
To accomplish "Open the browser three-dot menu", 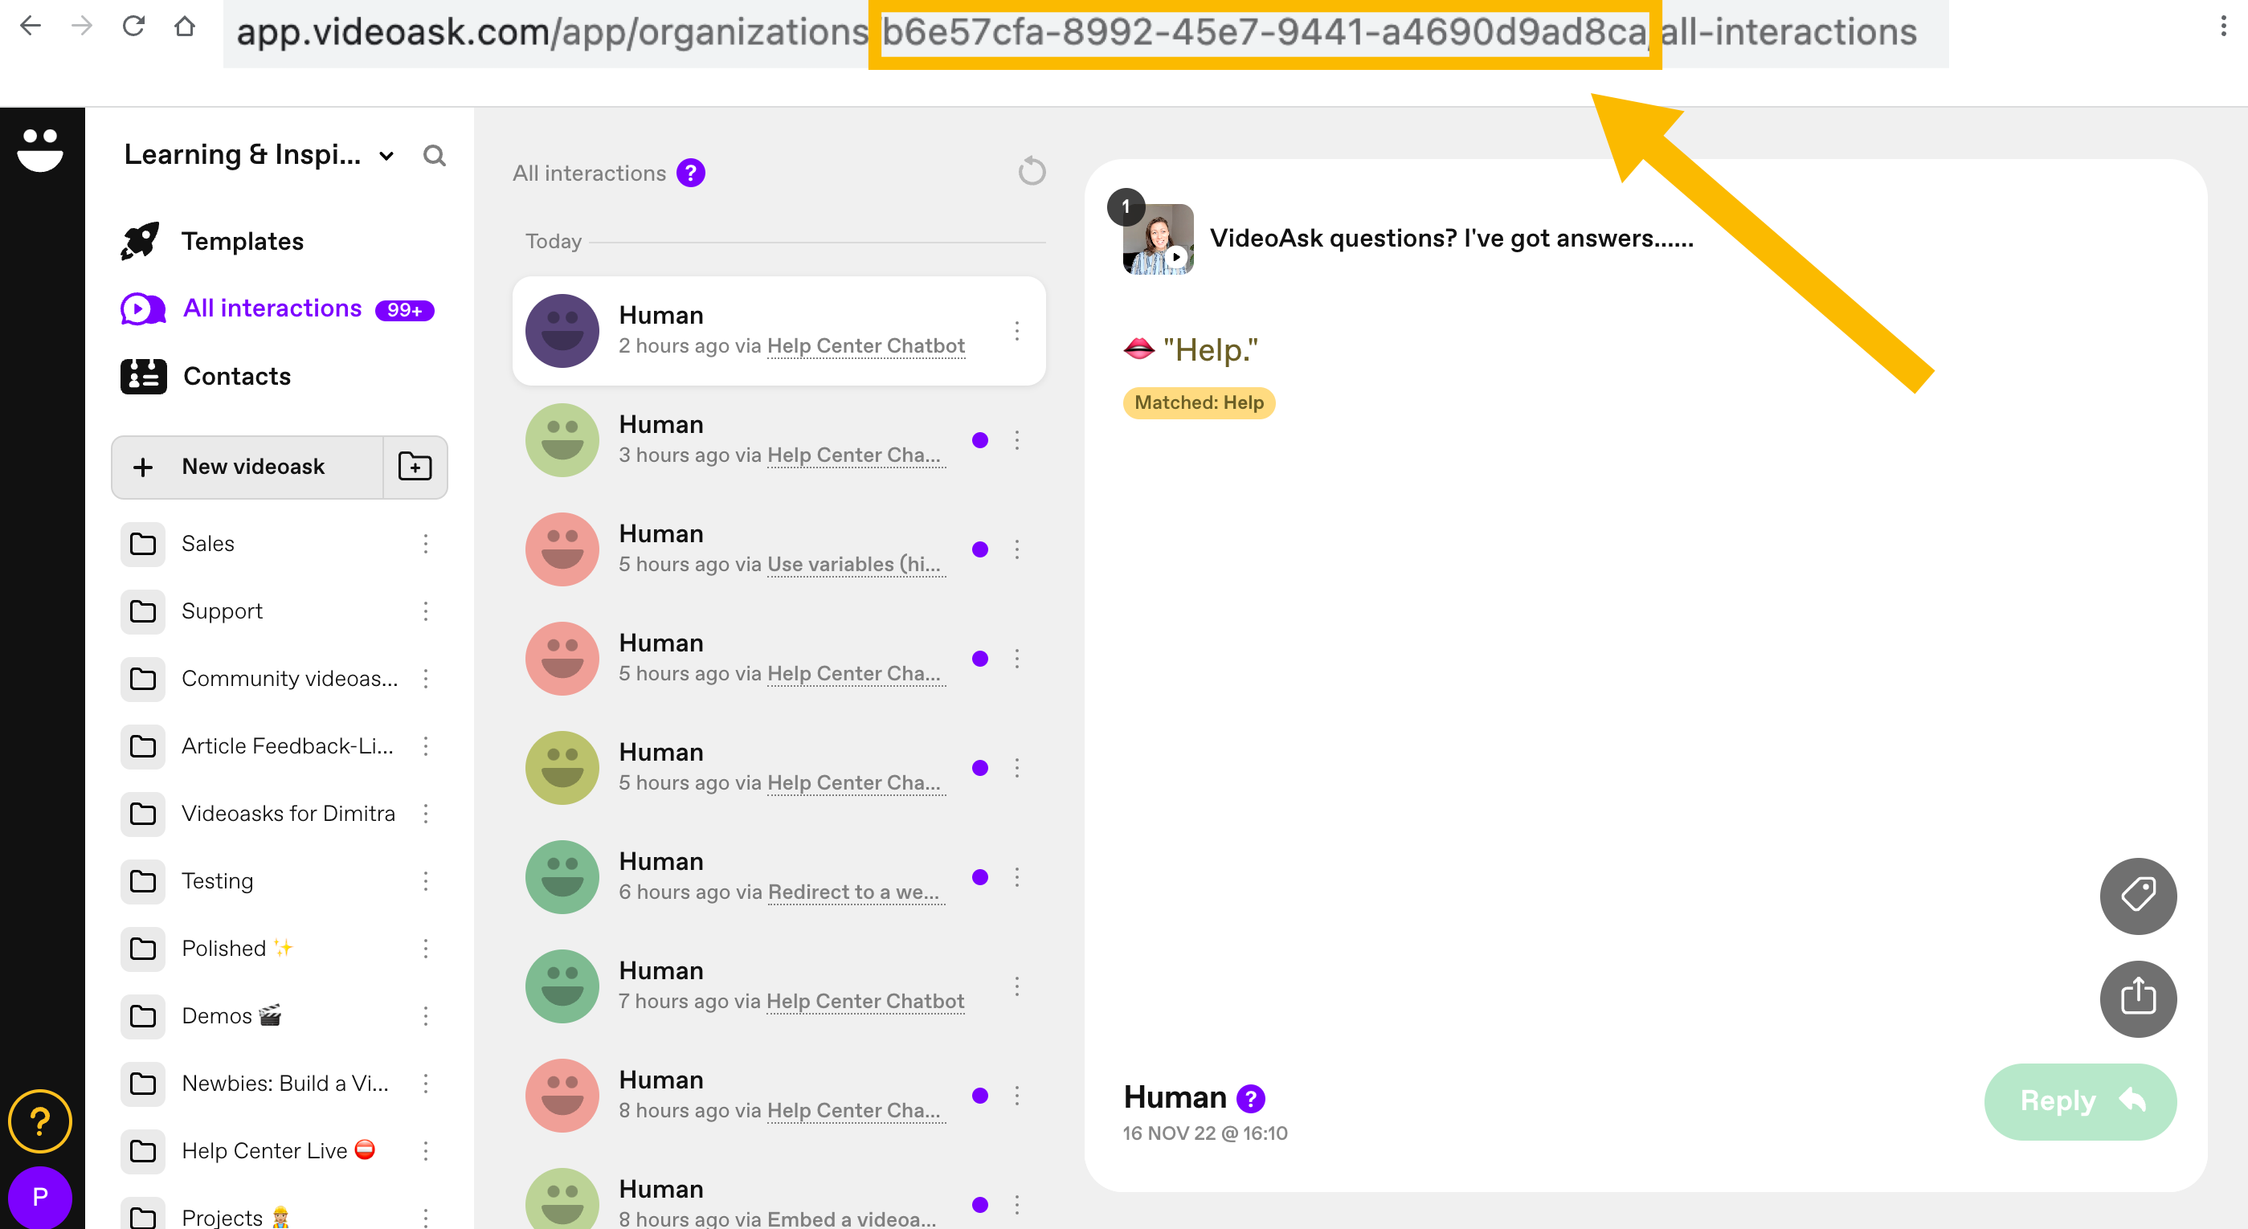I will [x=2223, y=27].
